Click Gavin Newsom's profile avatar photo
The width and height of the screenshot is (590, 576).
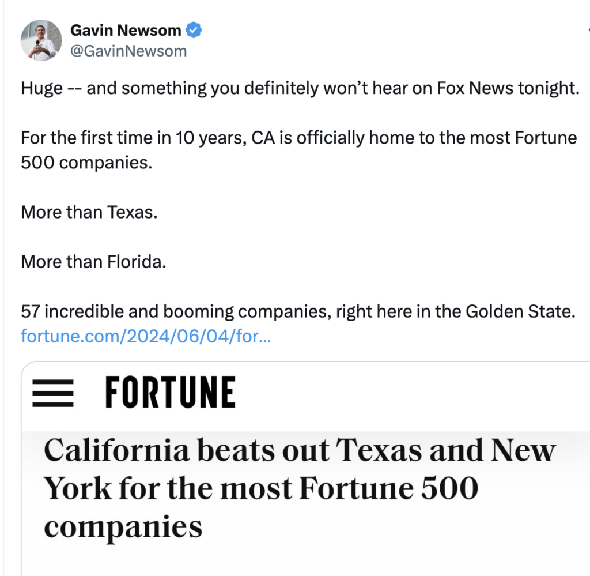pos(41,40)
